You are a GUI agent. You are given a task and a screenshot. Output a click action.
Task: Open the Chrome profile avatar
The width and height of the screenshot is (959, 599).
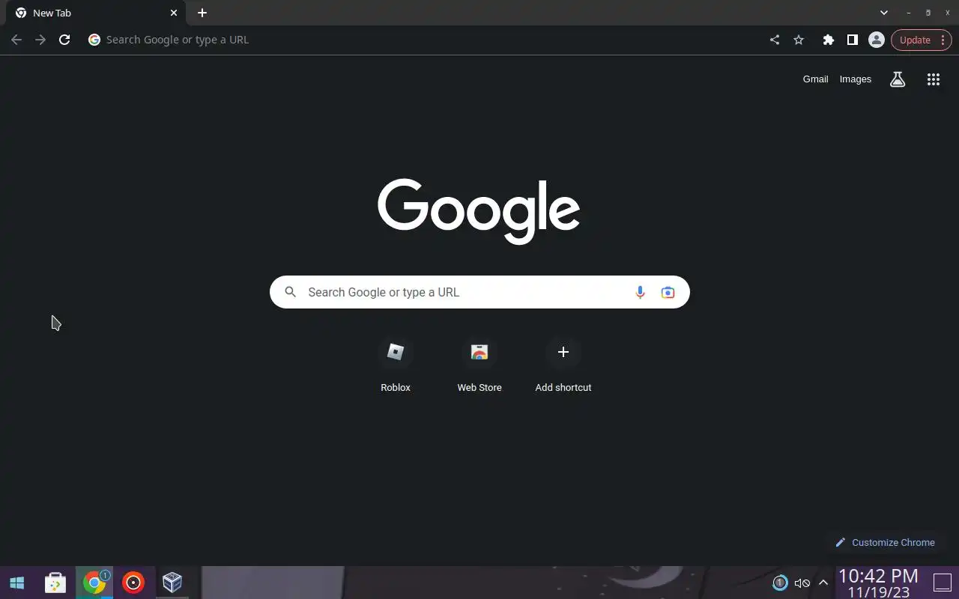[876, 40]
